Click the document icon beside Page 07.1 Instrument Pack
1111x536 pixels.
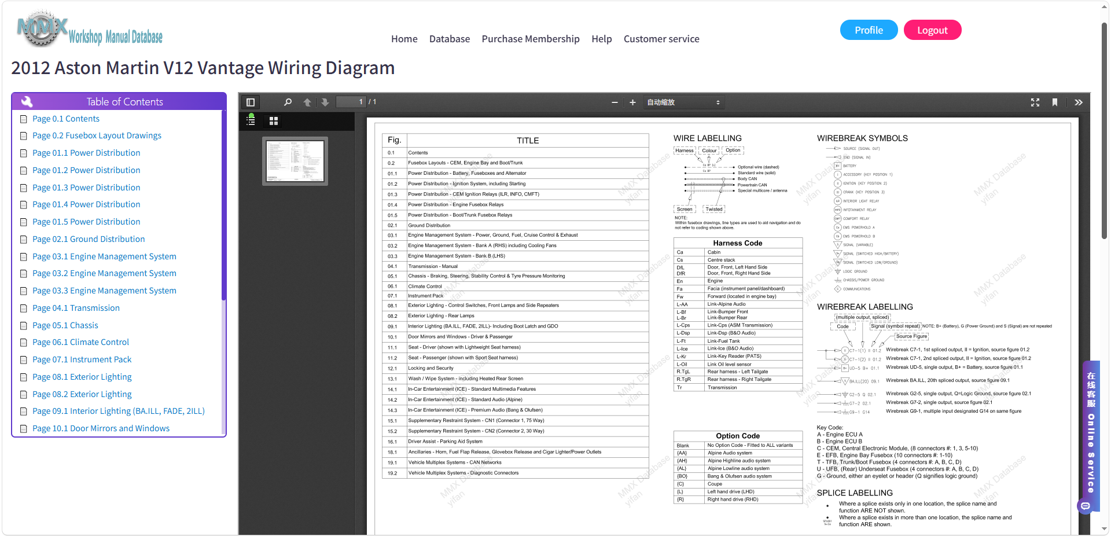click(24, 360)
